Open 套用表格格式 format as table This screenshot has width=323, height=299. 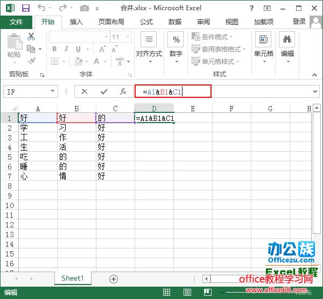[x=219, y=49]
